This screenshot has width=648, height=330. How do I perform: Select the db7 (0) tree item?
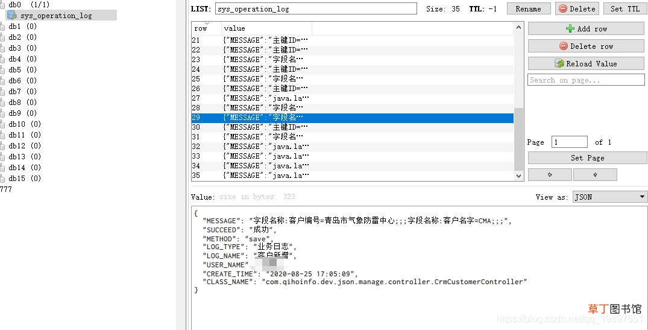pos(22,91)
